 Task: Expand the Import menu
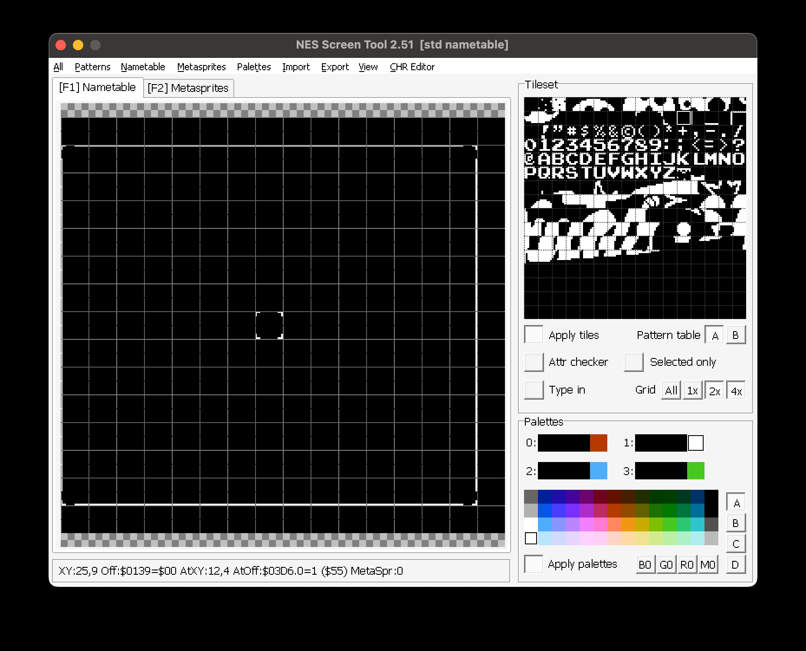tap(296, 67)
